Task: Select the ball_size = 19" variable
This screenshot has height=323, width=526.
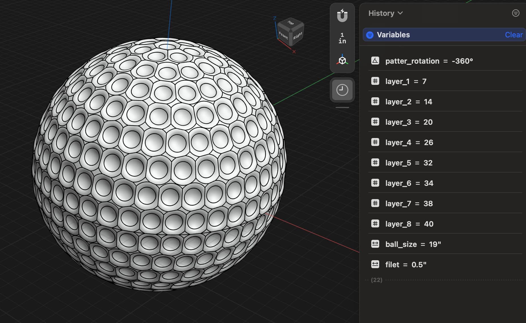Action: [445, 244]
